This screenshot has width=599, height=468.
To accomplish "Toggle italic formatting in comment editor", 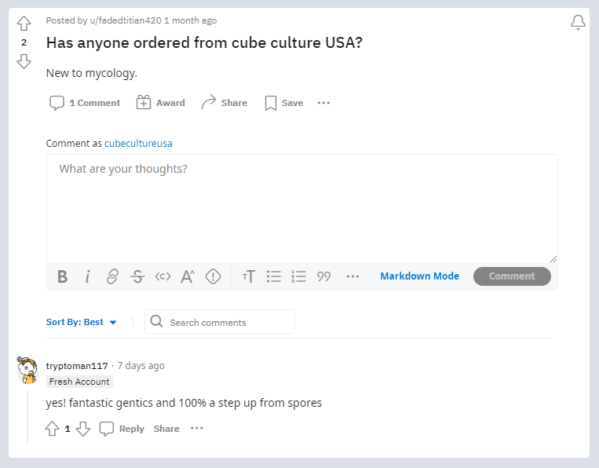I will [x=87, y=276].
